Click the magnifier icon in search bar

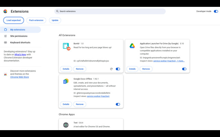(x=57, y=11)
